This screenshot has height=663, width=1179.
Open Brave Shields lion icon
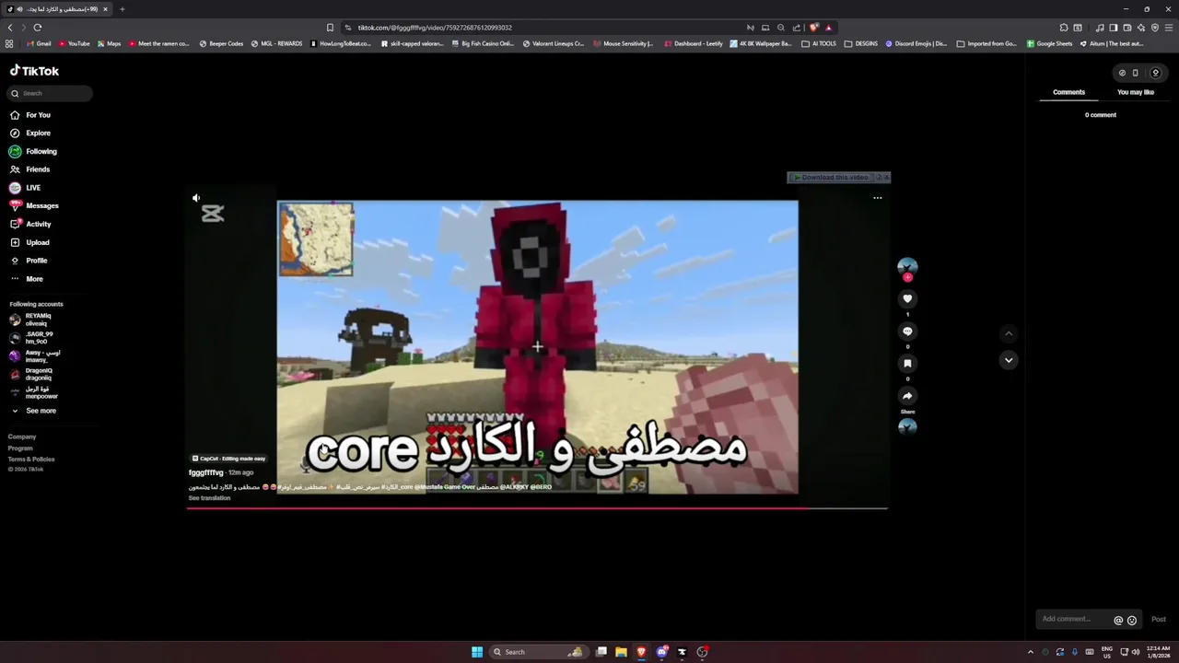pos(813,28)
